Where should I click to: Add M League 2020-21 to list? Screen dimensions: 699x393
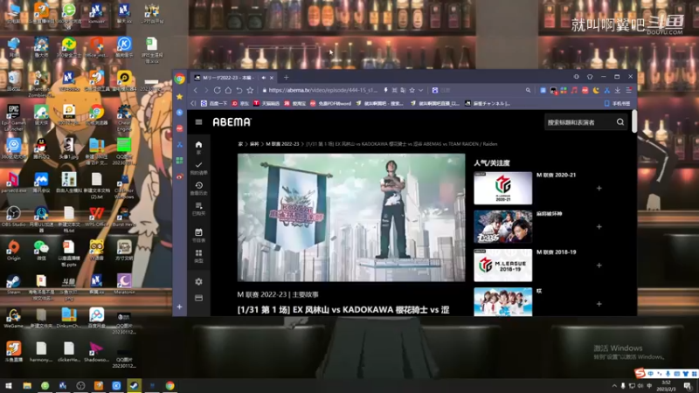[599, 188]
